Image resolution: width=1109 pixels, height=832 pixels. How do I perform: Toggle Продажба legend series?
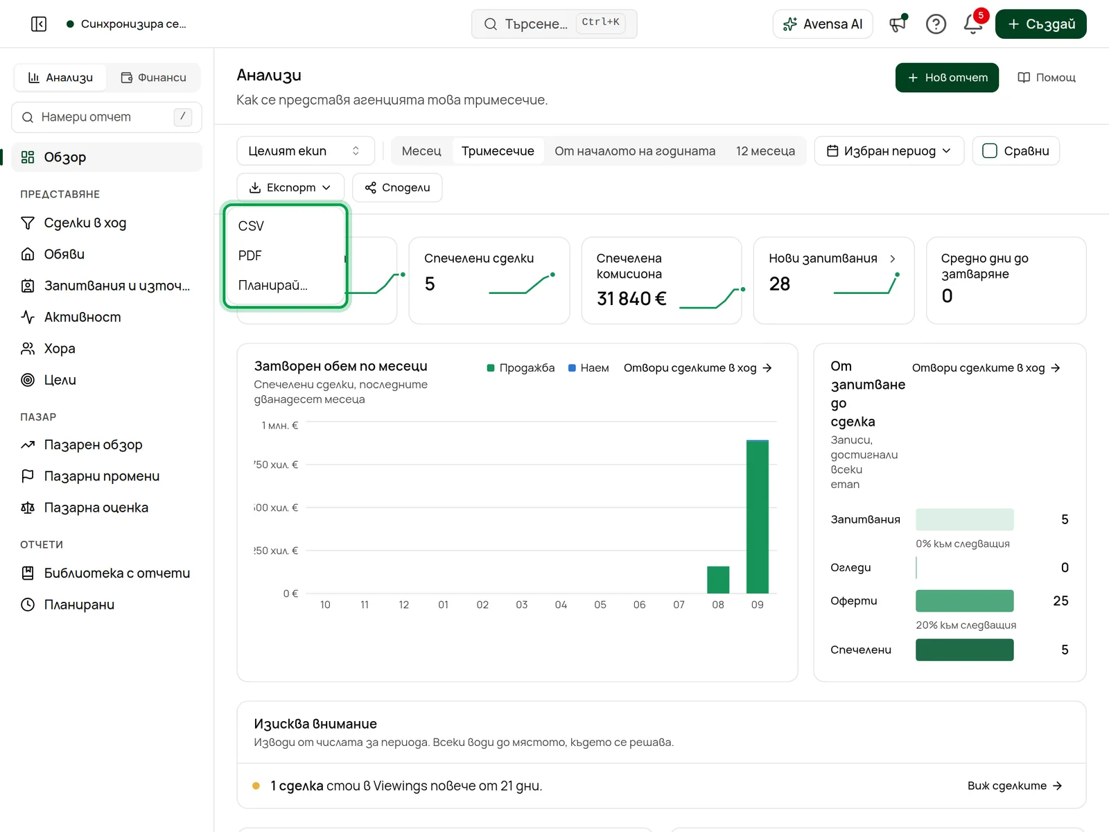pos(521,368)
